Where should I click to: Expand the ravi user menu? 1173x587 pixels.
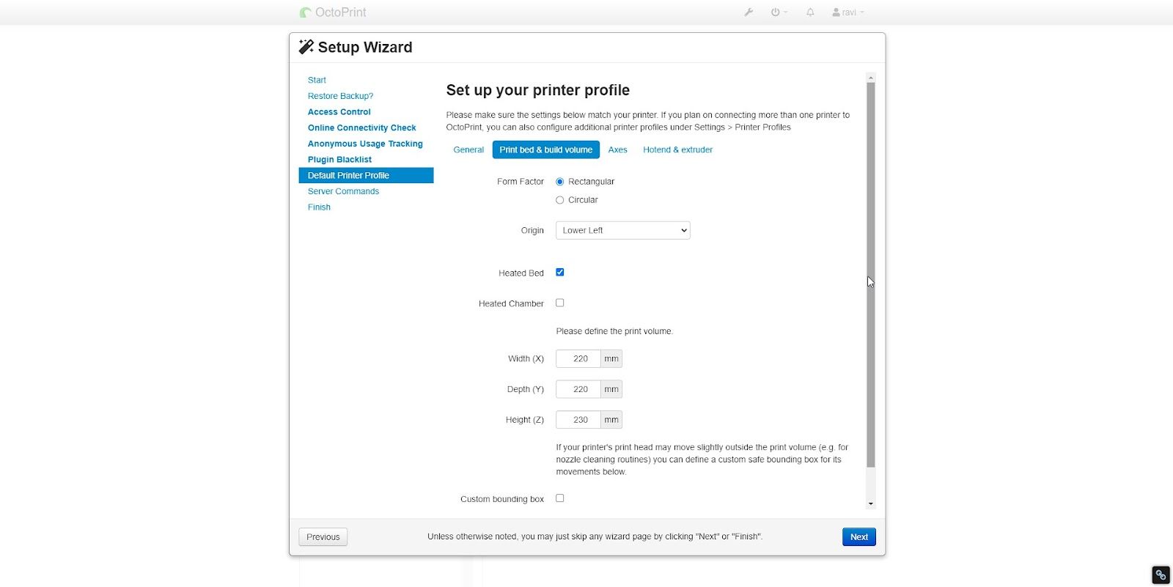coord(848,12)
